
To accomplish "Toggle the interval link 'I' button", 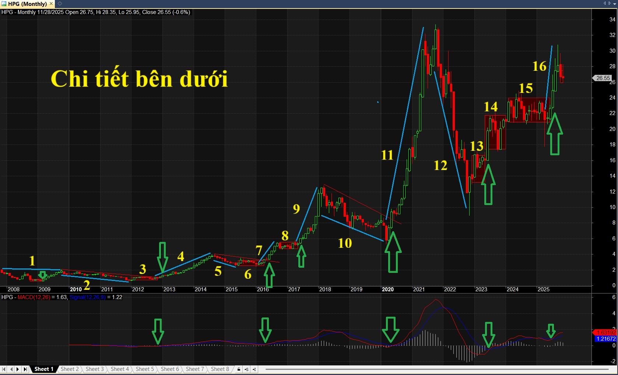I will point(254,369).
